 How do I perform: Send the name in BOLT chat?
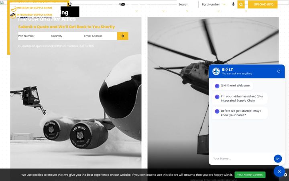tap(278, 158)
